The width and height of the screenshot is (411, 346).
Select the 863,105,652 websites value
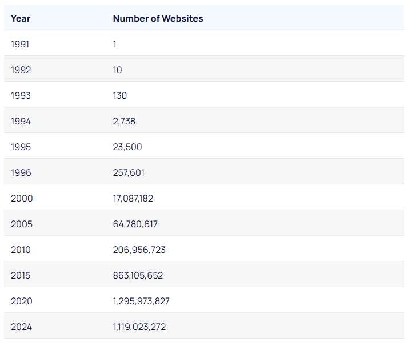point(138,275)
